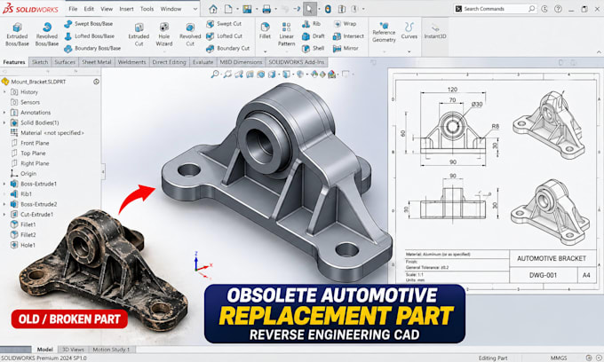Select the Swept Cut command
This screenshot has width=604, height=362.
pos(224,24)
